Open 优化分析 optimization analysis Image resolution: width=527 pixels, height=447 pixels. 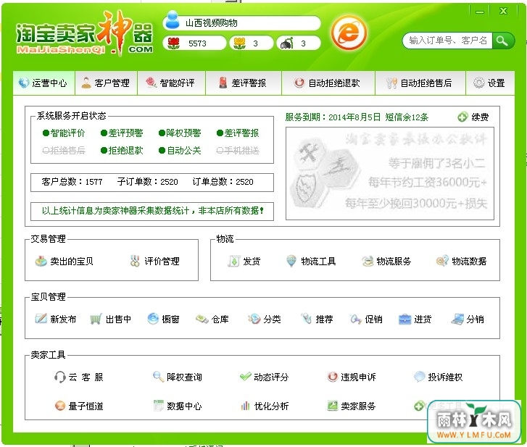point(264,406)
